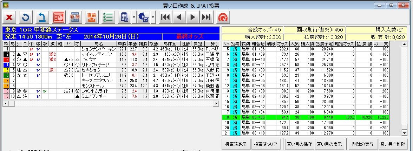Go to previous race arrow
Viewport: 413px width, 151px height.
[179, 17]
